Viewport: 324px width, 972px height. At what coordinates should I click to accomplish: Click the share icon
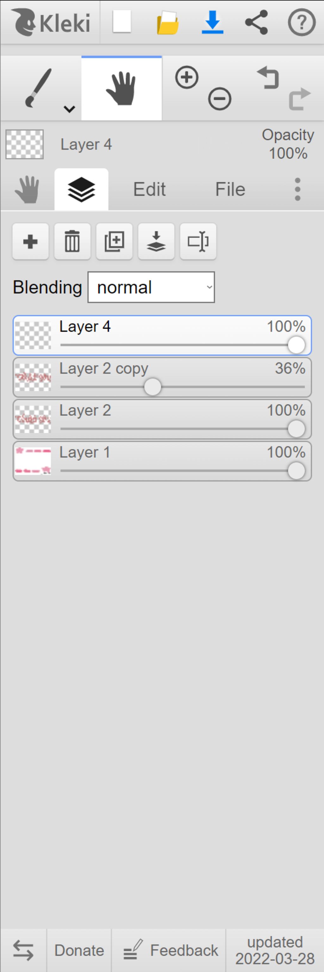tap(257, 22)
